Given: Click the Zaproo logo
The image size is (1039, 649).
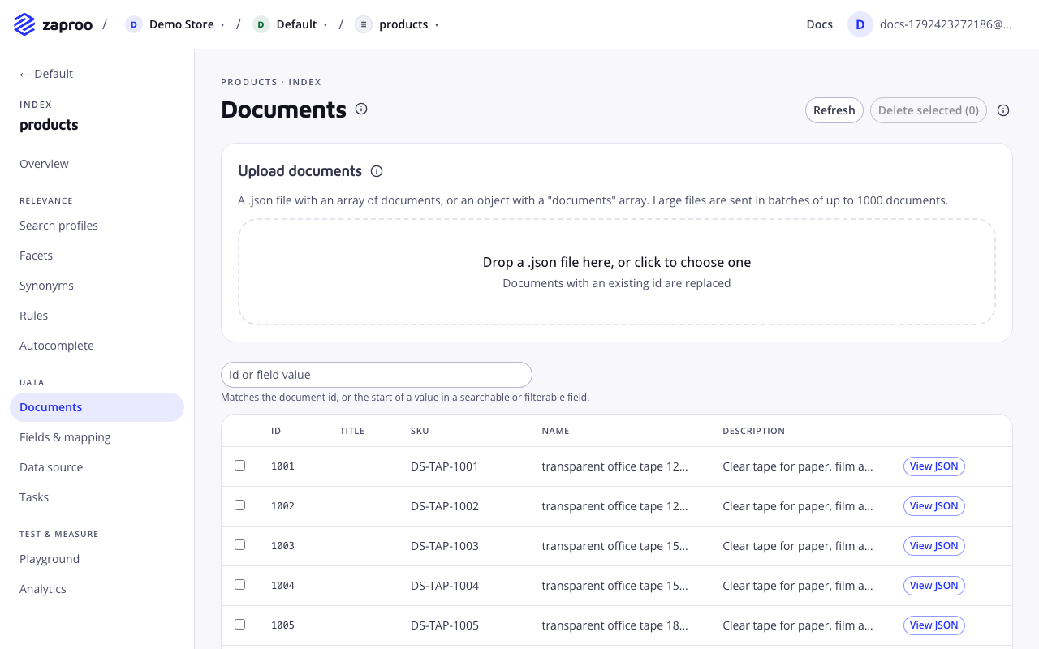Looking at the screenshot, I should [53, 24].
